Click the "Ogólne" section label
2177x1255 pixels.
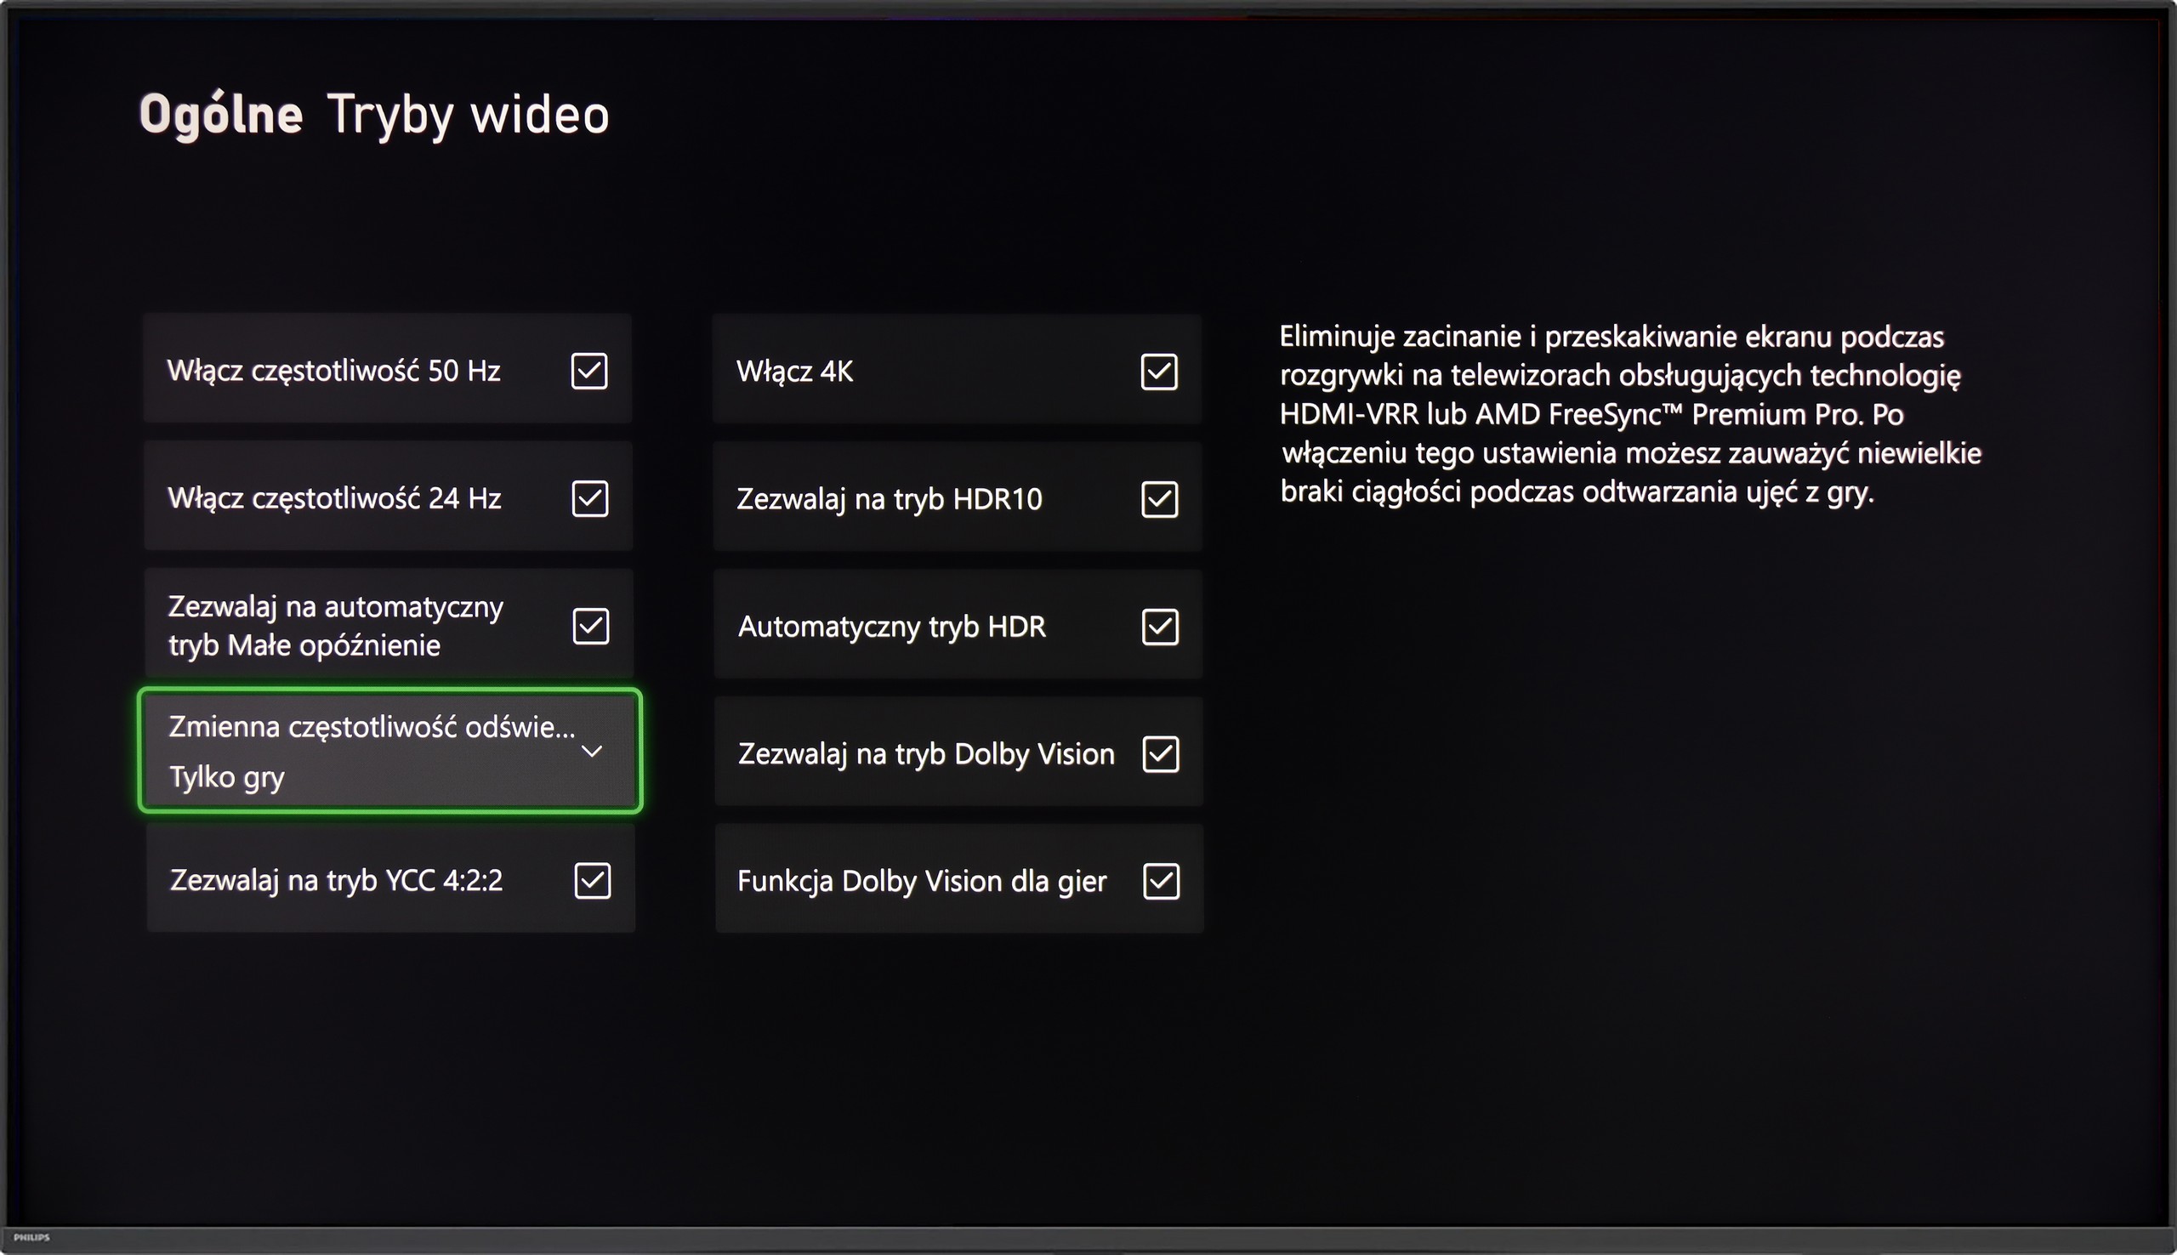222,113
